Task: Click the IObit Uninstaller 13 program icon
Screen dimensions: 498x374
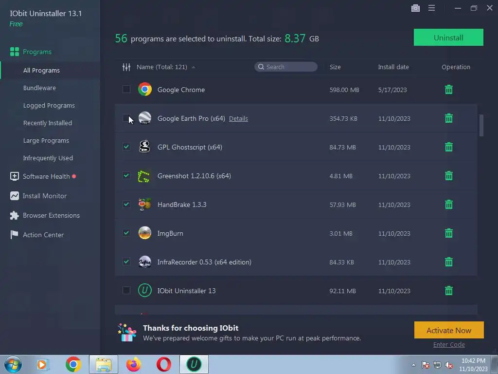Action: [144, 290]
